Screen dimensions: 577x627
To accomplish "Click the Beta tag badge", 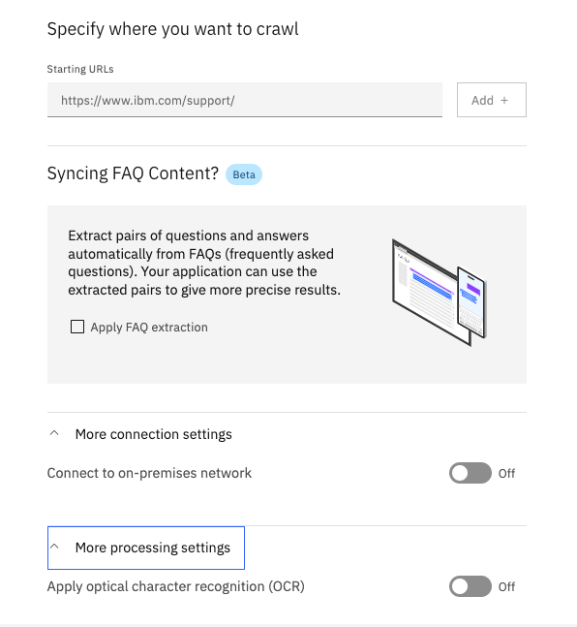I will click(244, 174).
